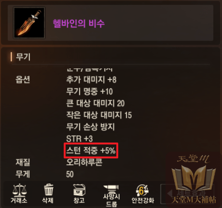
Task: Tap the 삭제 trash can icon
Action: 48,194
